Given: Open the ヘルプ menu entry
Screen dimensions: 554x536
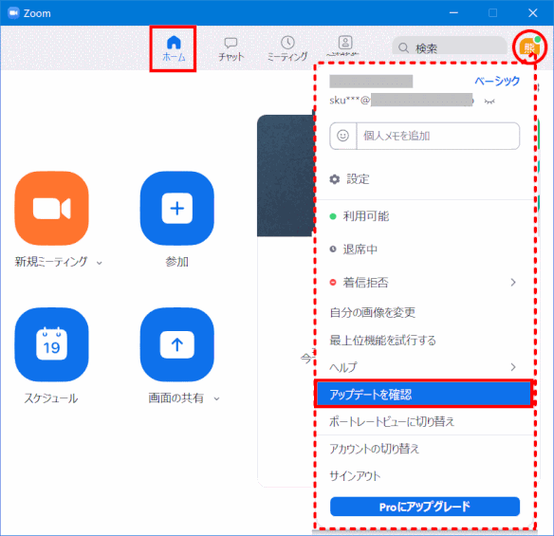Looking at the screenshot, I should point(424,367).
